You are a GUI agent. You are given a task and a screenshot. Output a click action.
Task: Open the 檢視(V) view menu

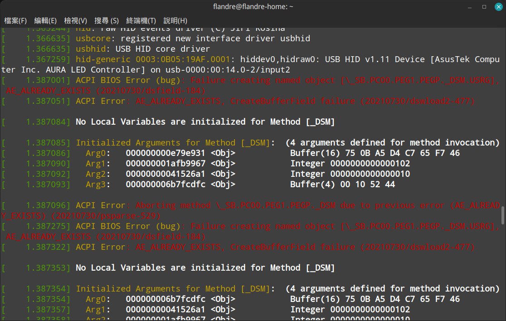click(x=76, y=21)
